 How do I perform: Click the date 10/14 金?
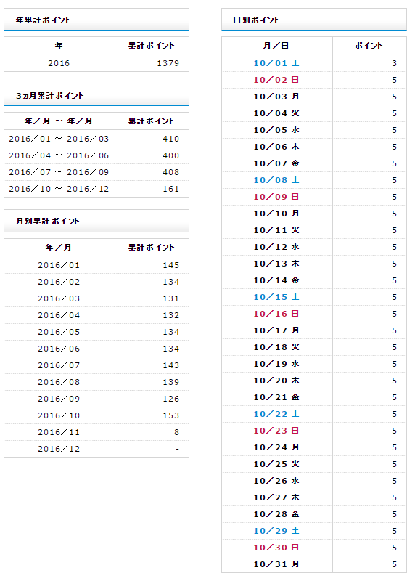[276, 280]
